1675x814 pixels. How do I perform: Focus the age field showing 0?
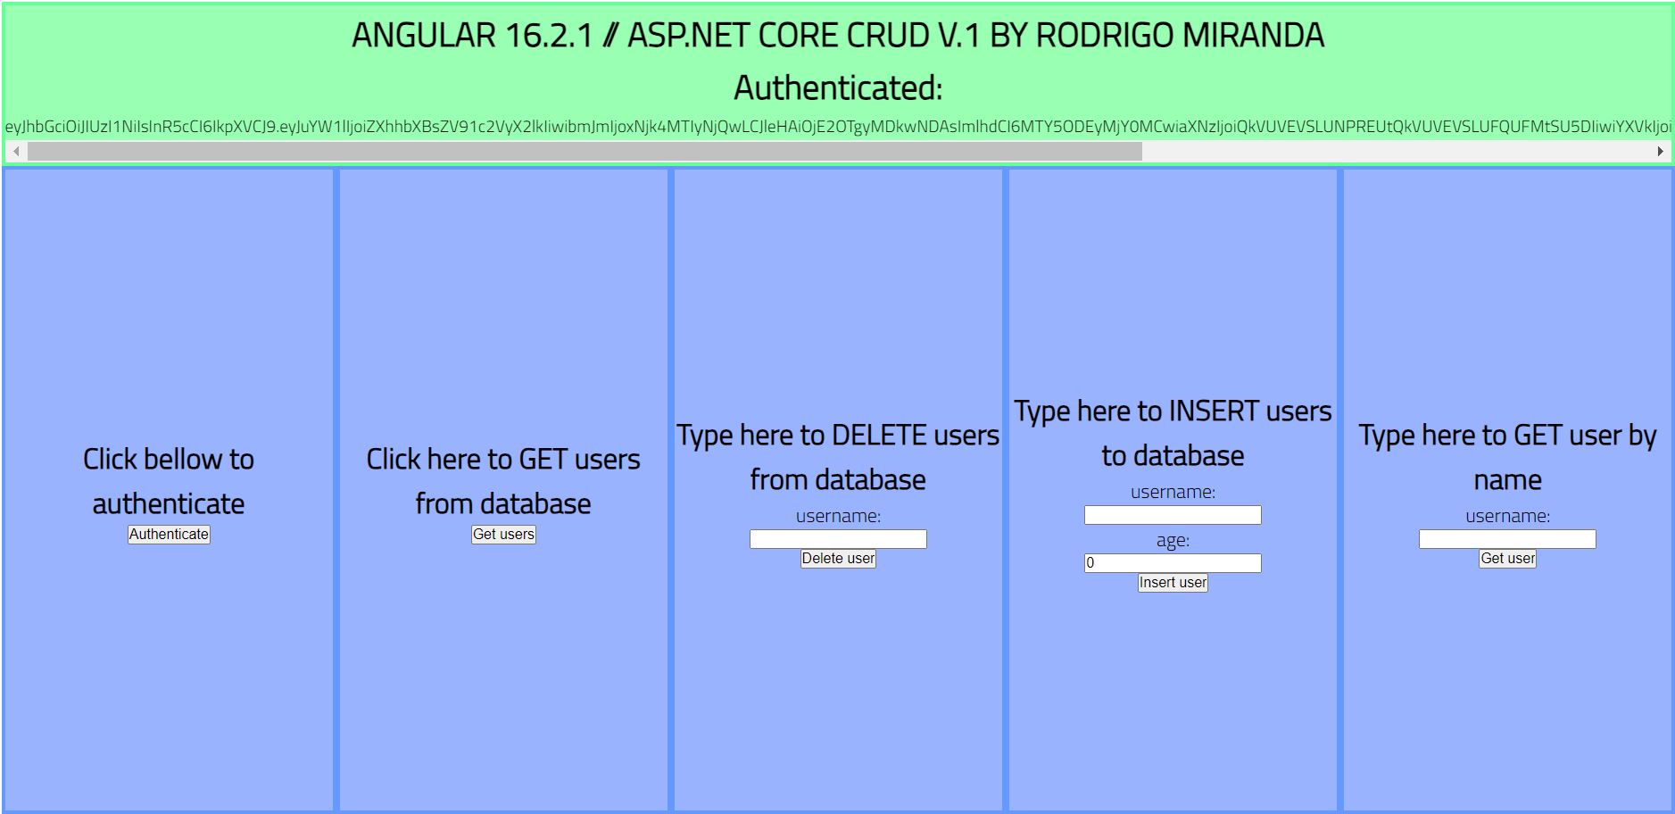coord(1173,563)
